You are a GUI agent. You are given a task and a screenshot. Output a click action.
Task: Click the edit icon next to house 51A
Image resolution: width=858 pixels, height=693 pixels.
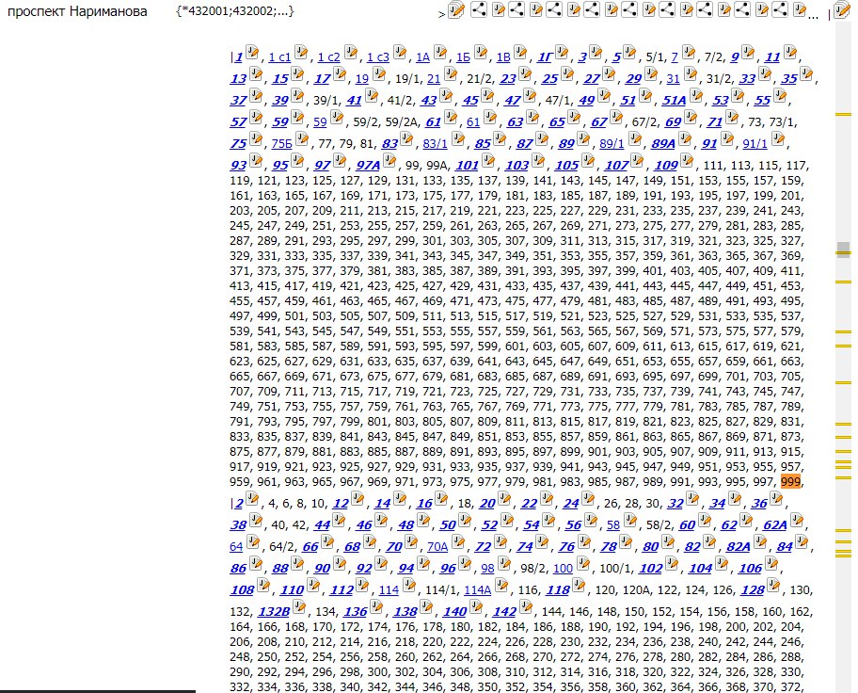696,98
